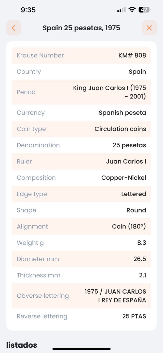Tap the Coin (180°) alignment value
This screenshot has height=353, width=163.
click(x=81, y=226)
